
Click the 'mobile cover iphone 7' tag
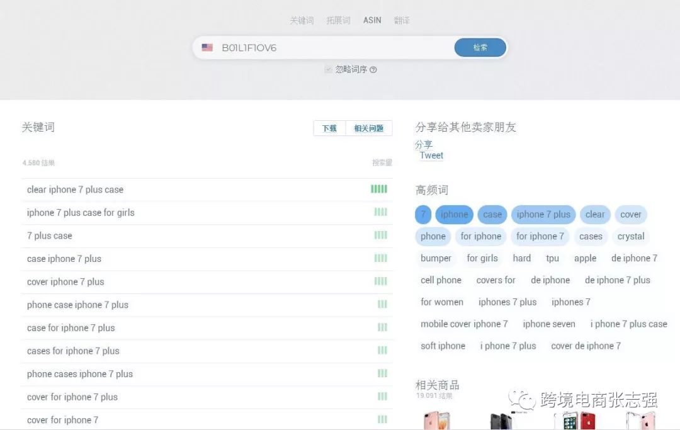click(464, 324)
